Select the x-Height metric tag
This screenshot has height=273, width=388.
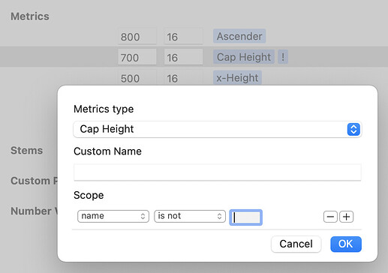[237, 78]
